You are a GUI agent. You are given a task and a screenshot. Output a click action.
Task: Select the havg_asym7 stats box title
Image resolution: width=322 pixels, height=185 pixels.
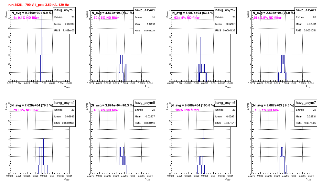point(306,103)
